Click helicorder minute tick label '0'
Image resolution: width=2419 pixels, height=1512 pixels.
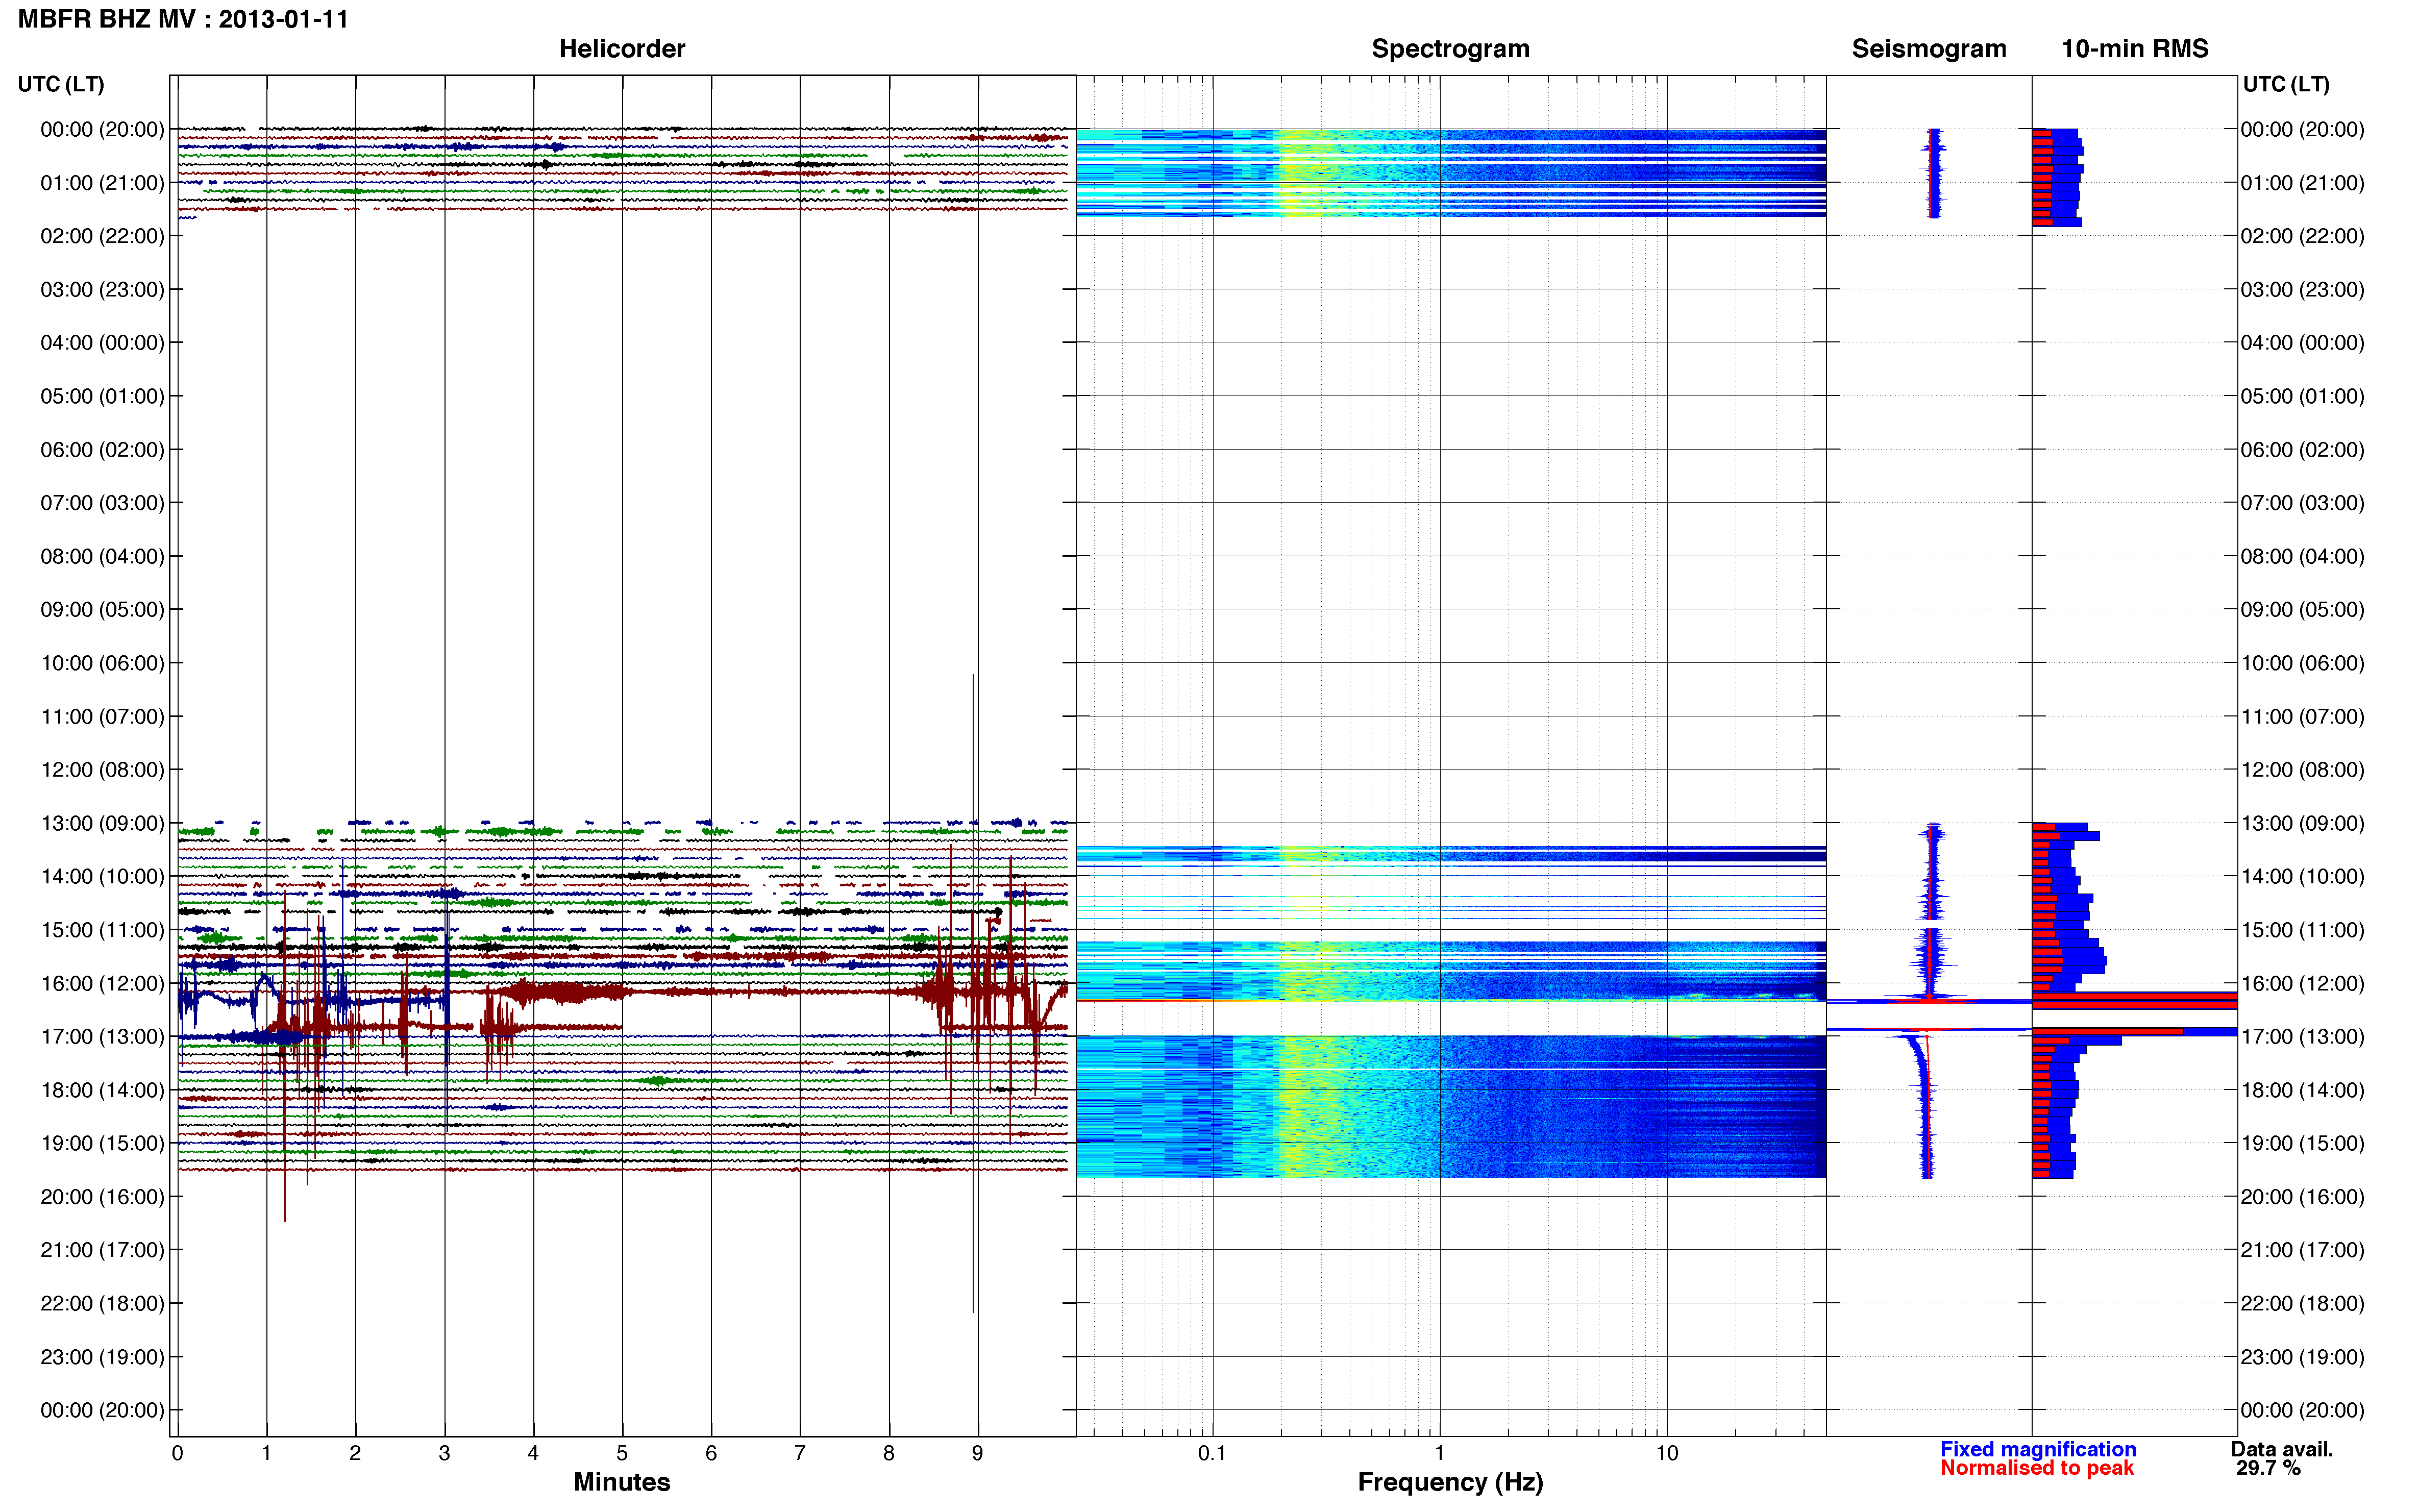click(177, 1453)
